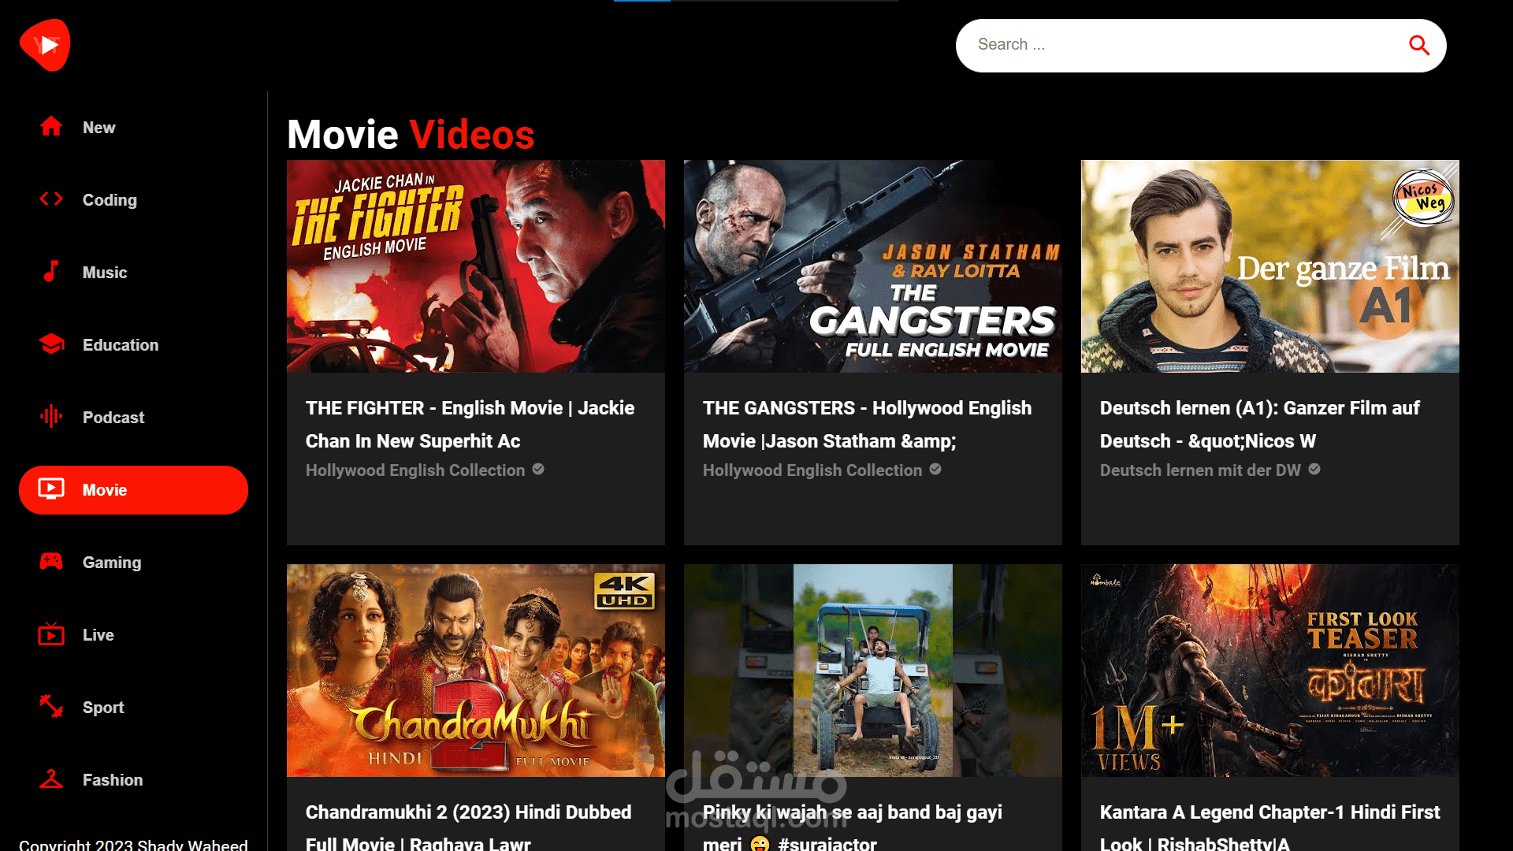Image resolution: width=1513 pixels, height=851 pixels.
Task: Open the New category
Action: pos(133,128)
